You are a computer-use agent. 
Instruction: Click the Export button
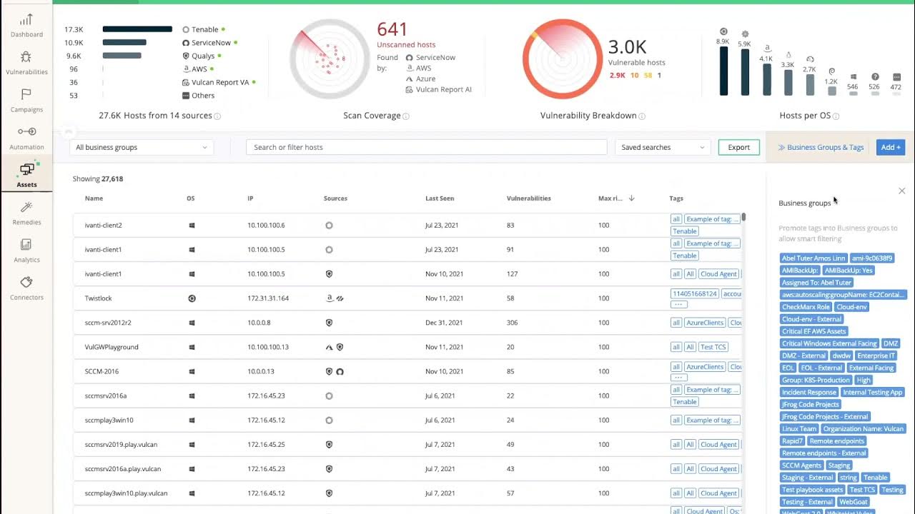[x=738, y=147]
